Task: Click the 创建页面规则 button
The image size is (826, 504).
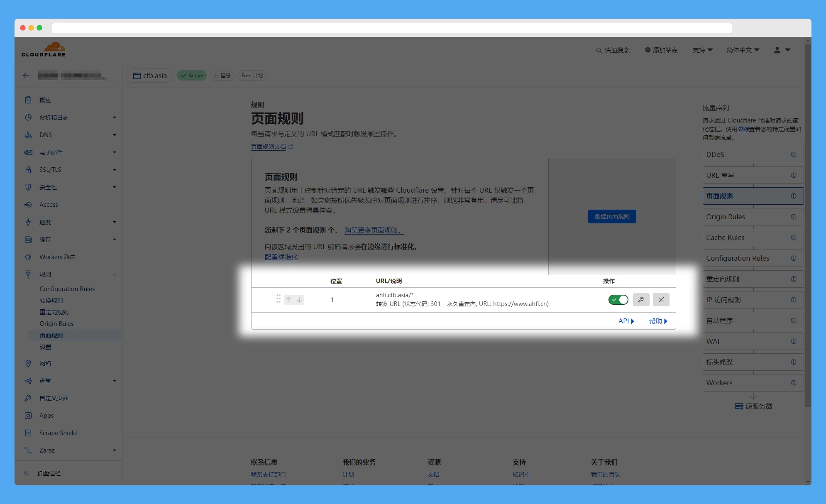Action: coord(612,216)
